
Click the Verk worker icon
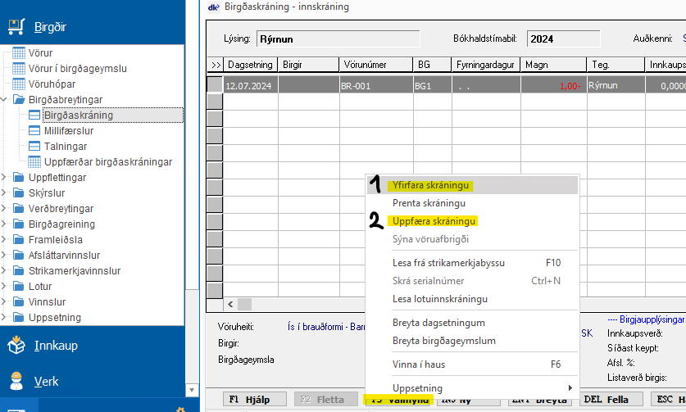tap(16, 381)
